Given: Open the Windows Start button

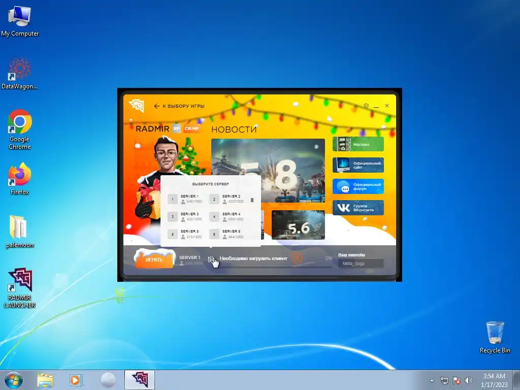Looking at the screenshot, I should [14, 380].
